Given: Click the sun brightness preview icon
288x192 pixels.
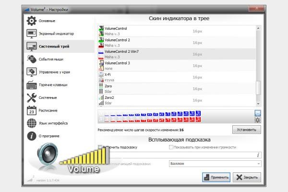Looking at the screenshot, I should [258, 120].
